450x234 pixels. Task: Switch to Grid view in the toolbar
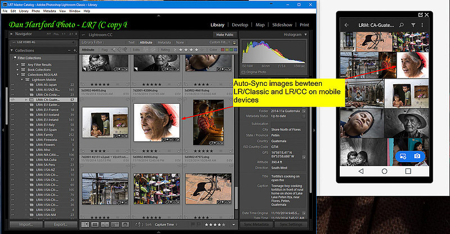coord(85,224)
